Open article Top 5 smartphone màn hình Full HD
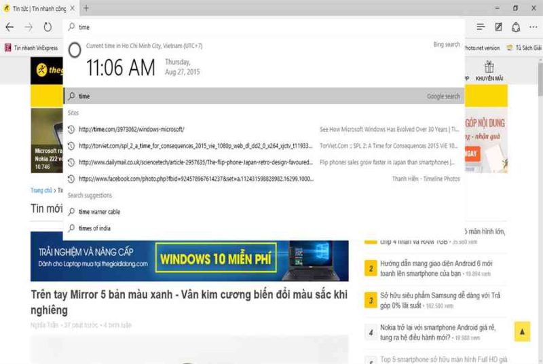 443,359
